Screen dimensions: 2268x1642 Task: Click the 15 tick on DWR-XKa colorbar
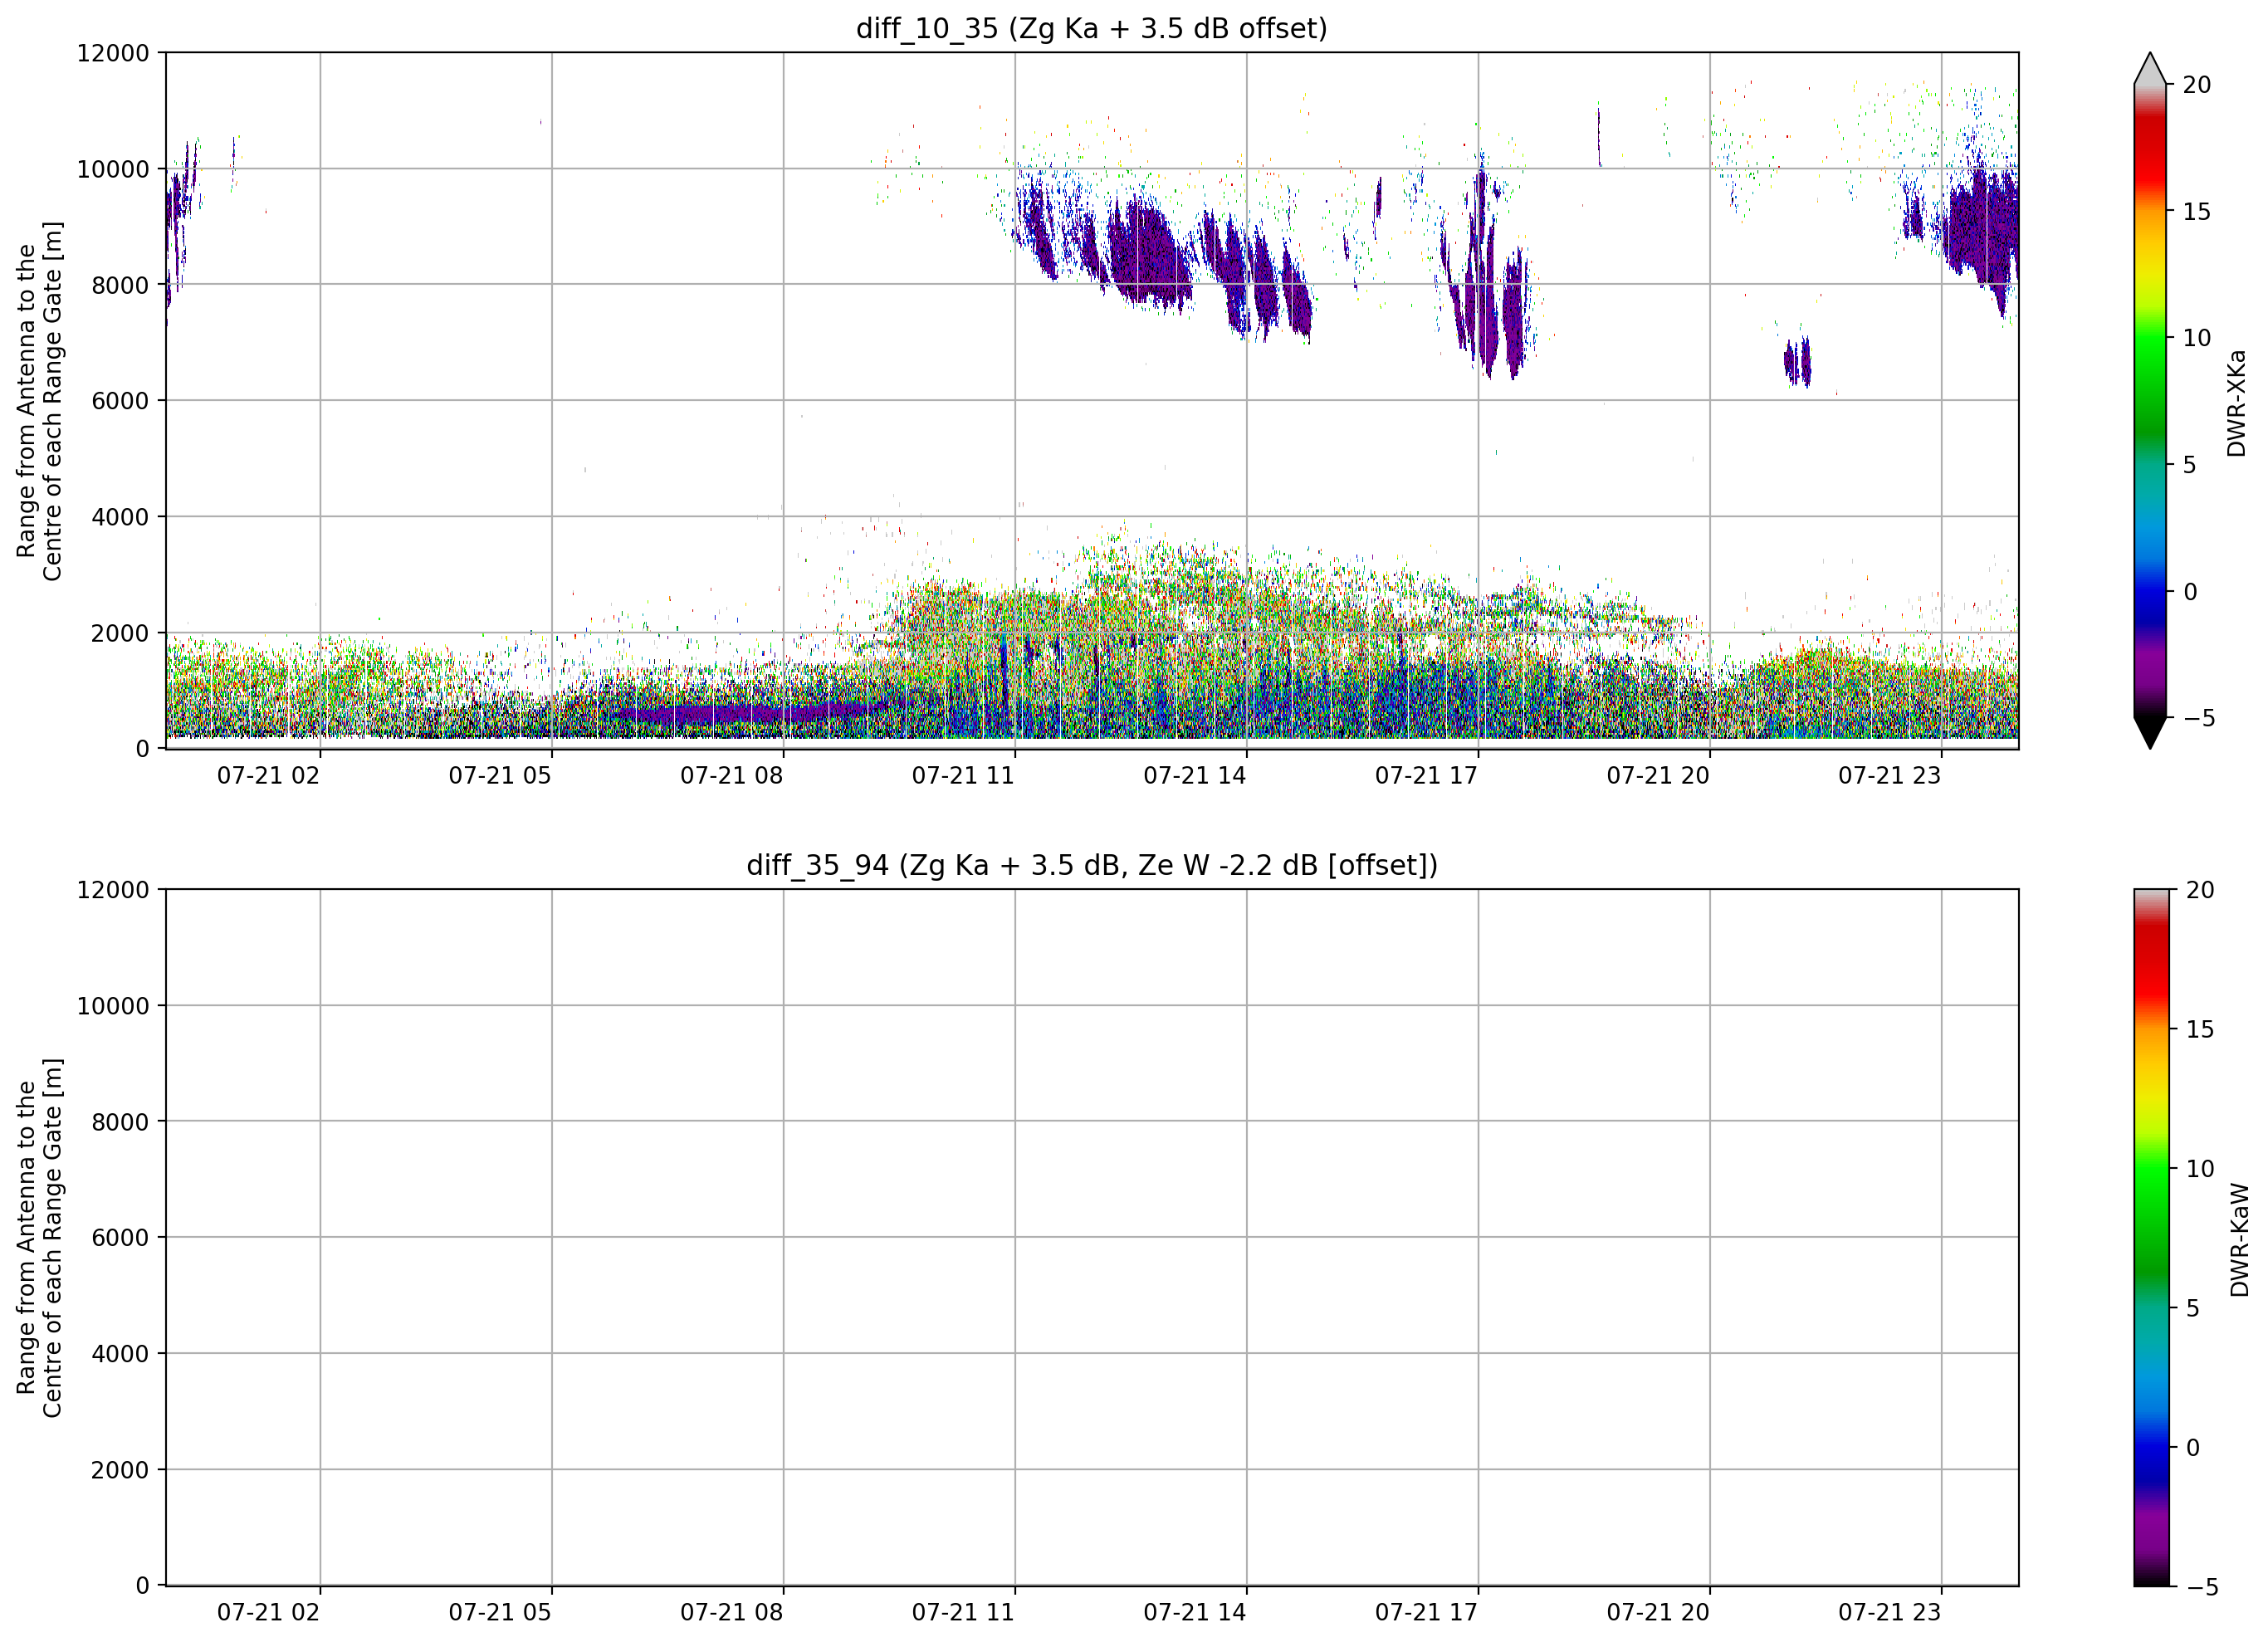[2196, 212]
